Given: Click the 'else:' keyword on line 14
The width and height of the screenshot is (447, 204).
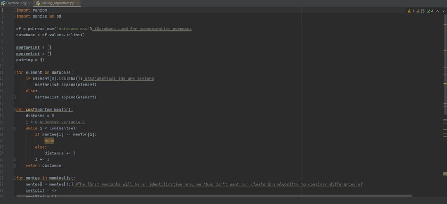Looking at the screenshot, I should [x=32, y=91].
